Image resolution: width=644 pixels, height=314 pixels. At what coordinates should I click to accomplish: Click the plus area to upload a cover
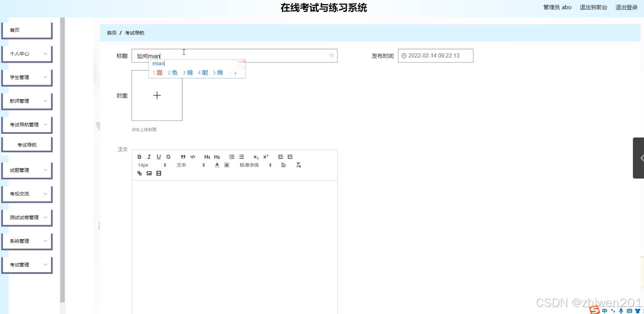tap(157, 95)
